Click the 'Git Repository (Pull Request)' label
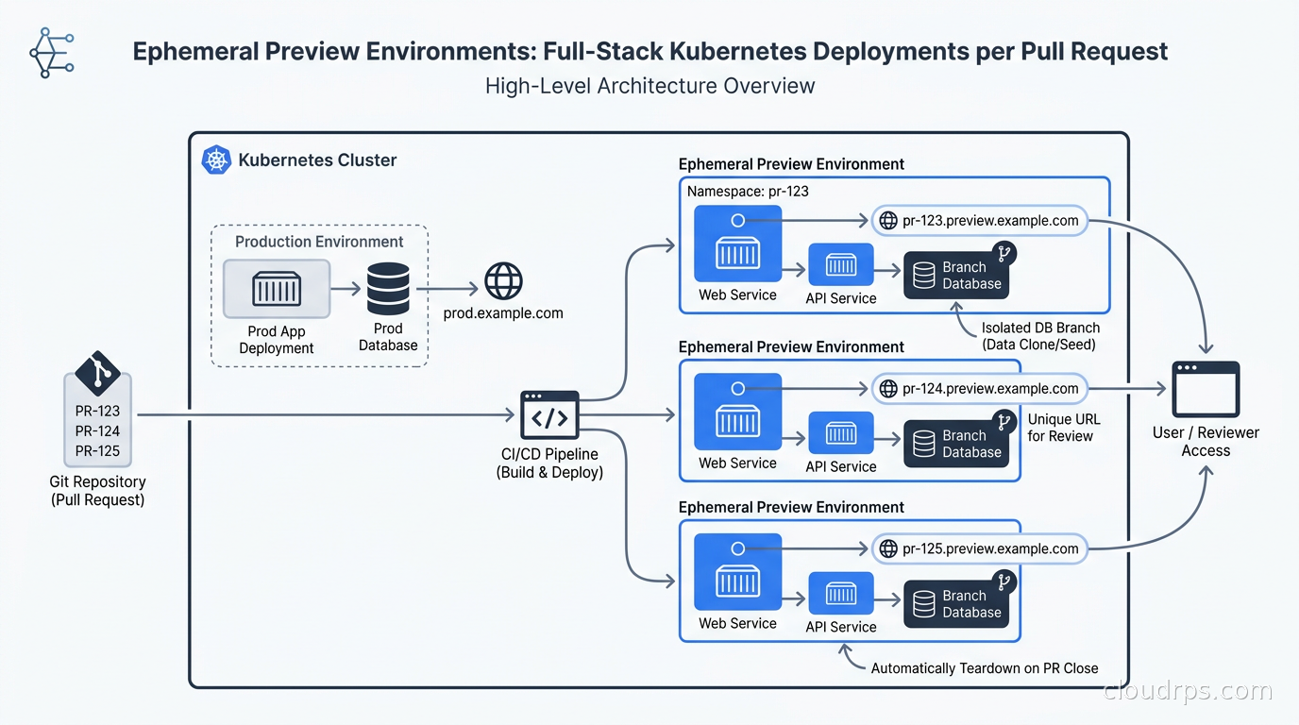Image resolution: width=1299 pixels, height=725 pixels. [x=97, y=491]
